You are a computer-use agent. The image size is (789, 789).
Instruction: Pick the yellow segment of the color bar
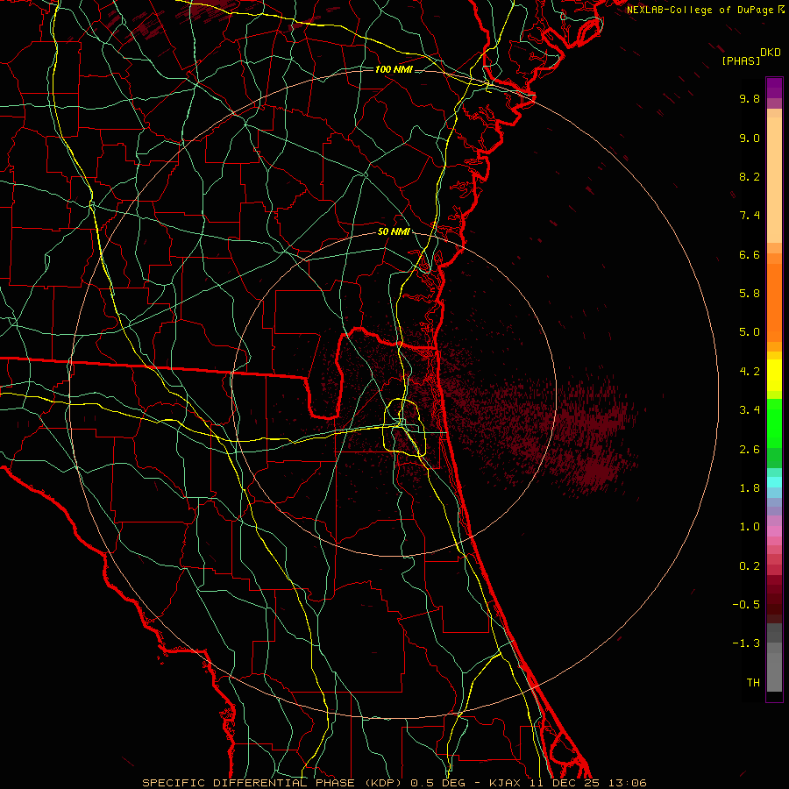coord(774,375)
